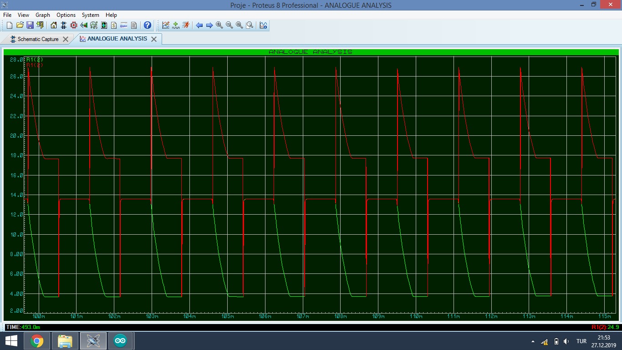Screen dimensions: 622x350
Task: Click the blue Help question mark icon
Action: point(148,26)
